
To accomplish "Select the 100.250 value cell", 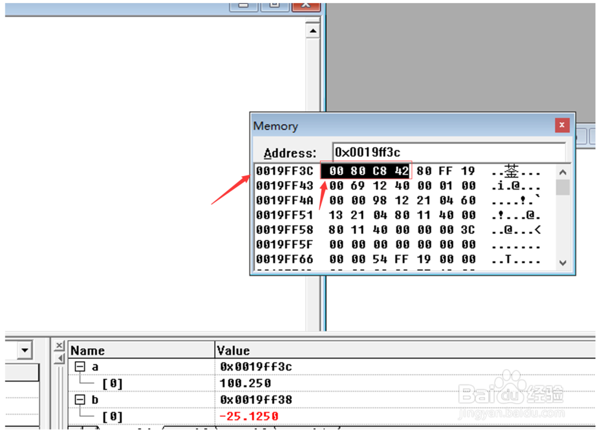I will click(x=245, y=383).
